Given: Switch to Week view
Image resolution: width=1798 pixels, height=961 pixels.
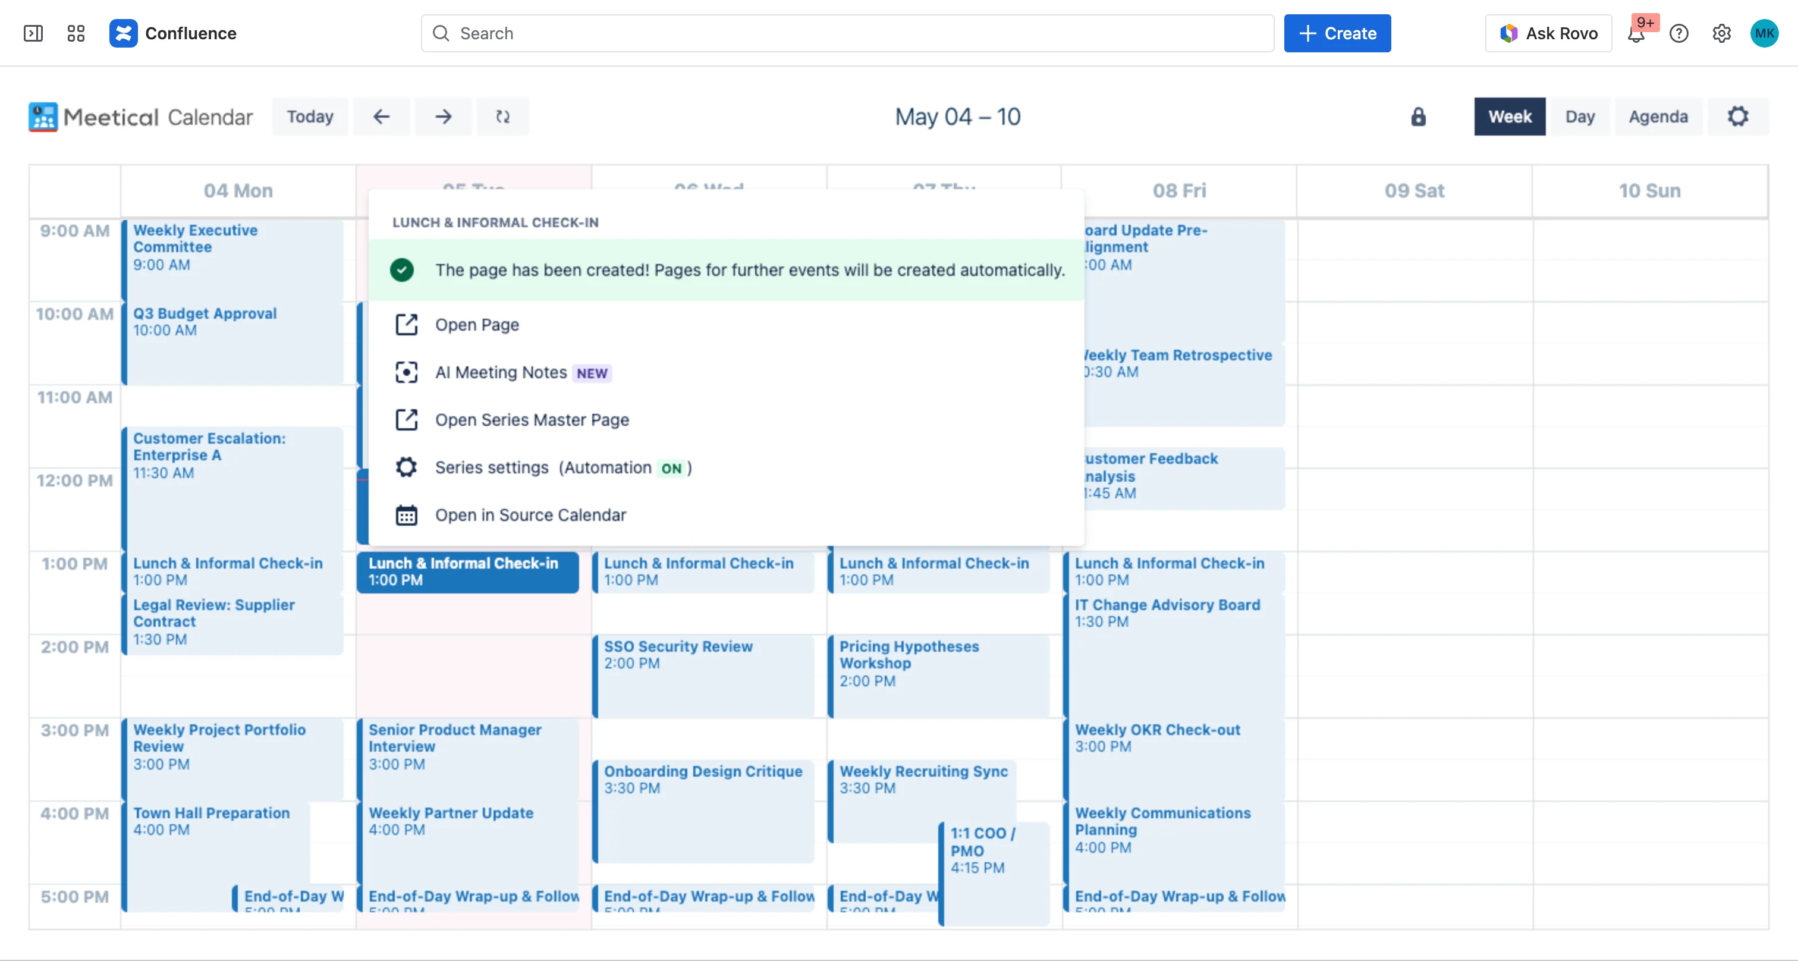Looking at the screenshot, I should 1509,117.
